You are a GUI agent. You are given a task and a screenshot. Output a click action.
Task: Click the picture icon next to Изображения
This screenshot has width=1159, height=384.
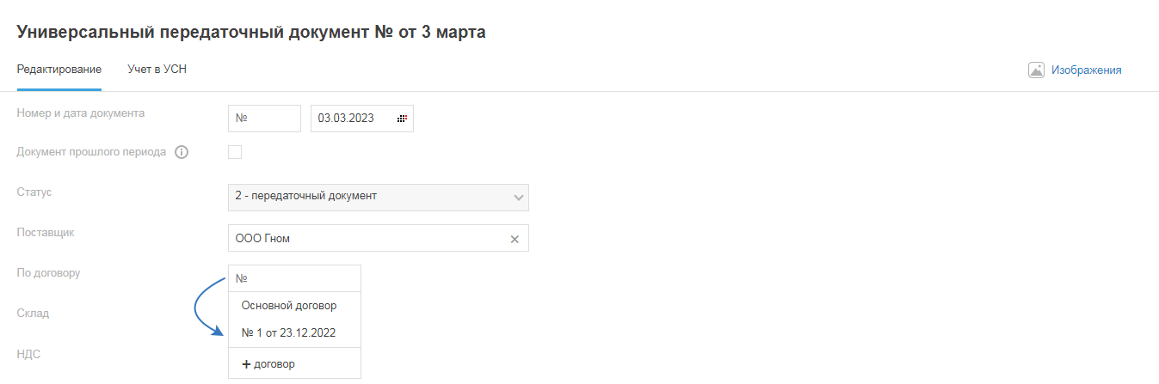(1036, 70)
